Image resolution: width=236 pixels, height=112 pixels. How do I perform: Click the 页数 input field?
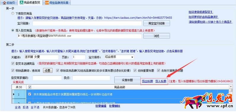pos(79,57)
